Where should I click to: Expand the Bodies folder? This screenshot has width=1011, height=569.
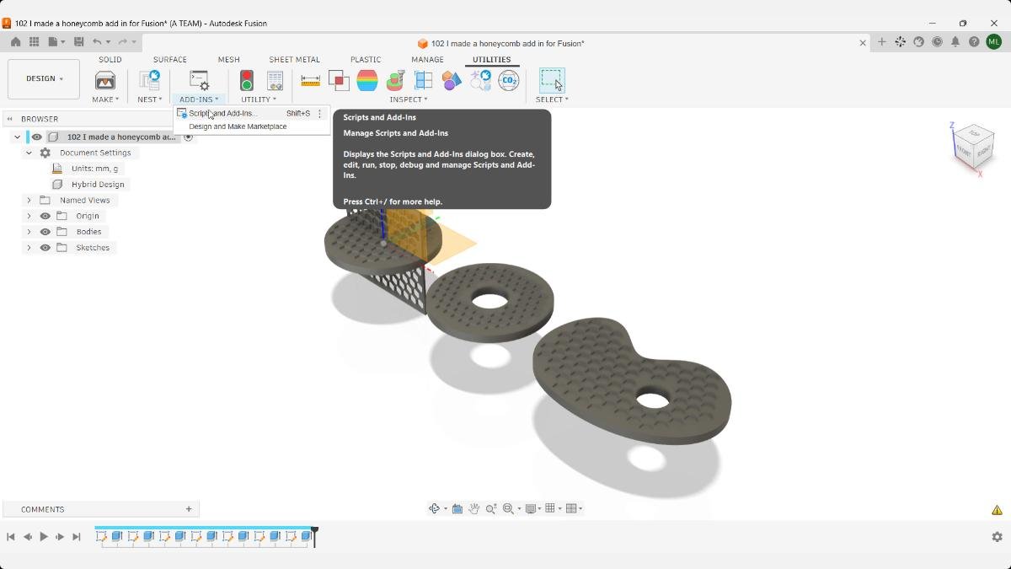[29, 232]
